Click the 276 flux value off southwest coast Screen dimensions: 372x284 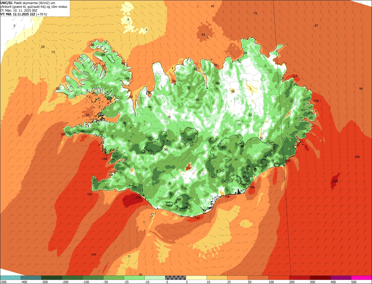(x=138, y=197)
